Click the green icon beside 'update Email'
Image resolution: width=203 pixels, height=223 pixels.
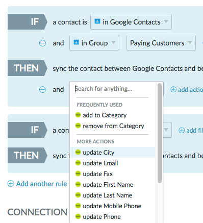78,163
